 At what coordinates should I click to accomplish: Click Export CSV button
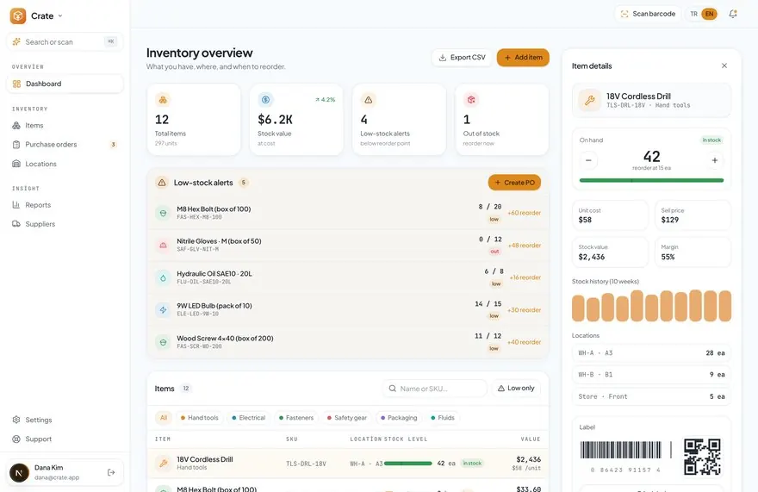pos(462,58)
